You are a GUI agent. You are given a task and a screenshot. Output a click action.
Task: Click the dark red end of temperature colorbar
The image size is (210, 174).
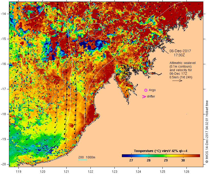point(198,156)
